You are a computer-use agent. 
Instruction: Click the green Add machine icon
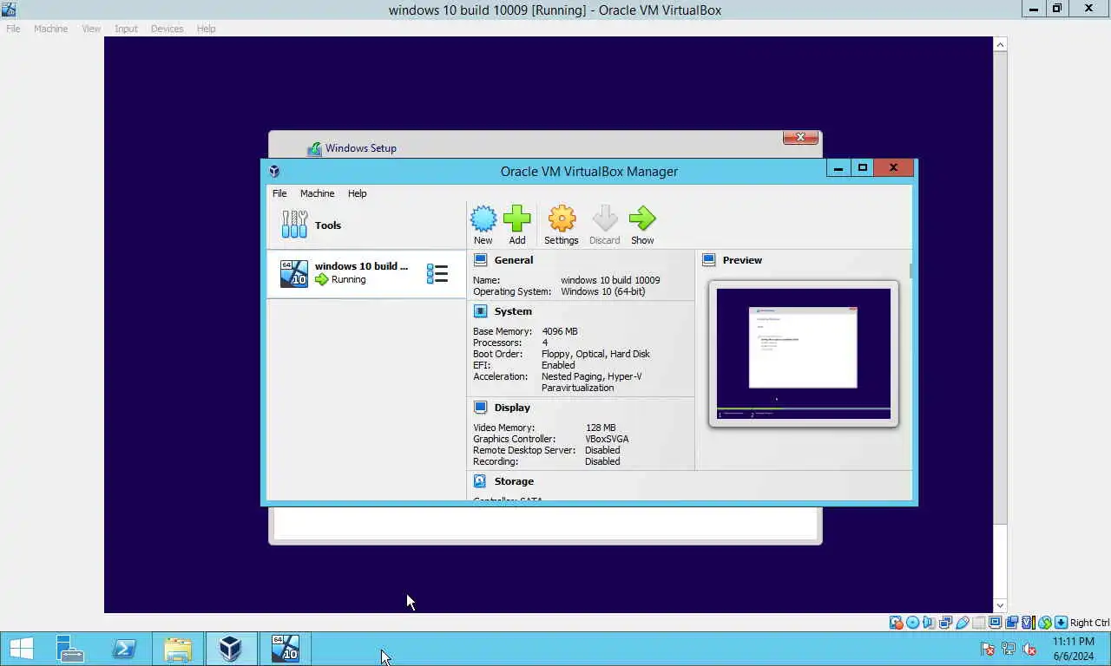516,219
